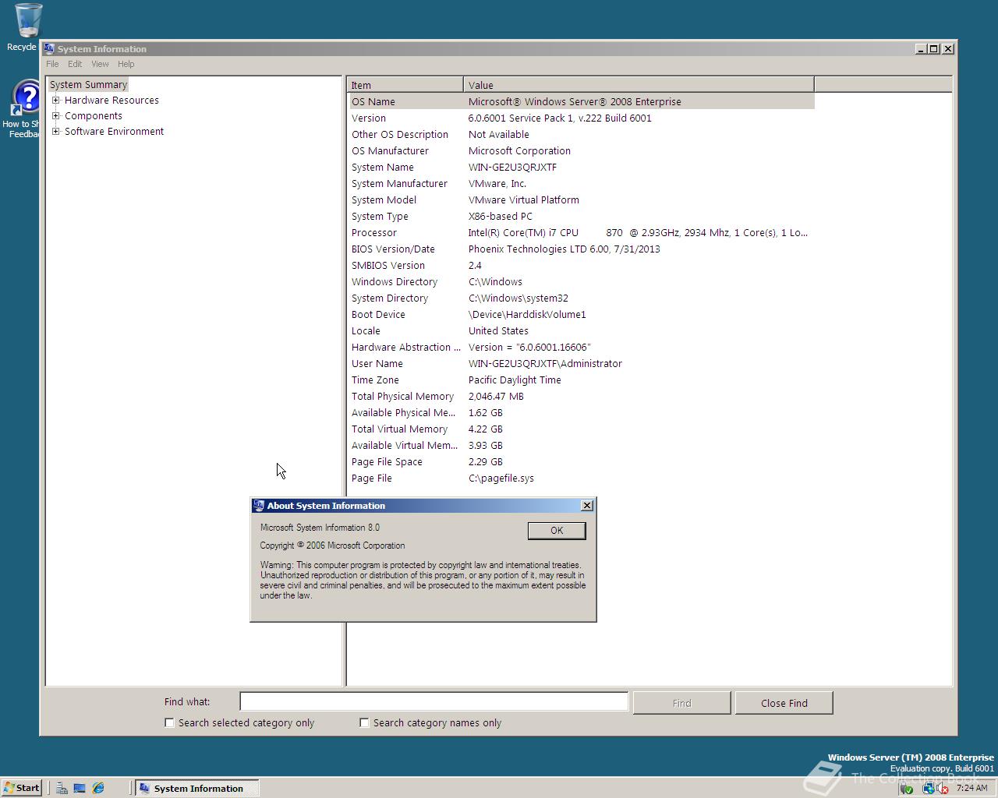Click the Safely Remove Hardware tray icon

[907, 788]
